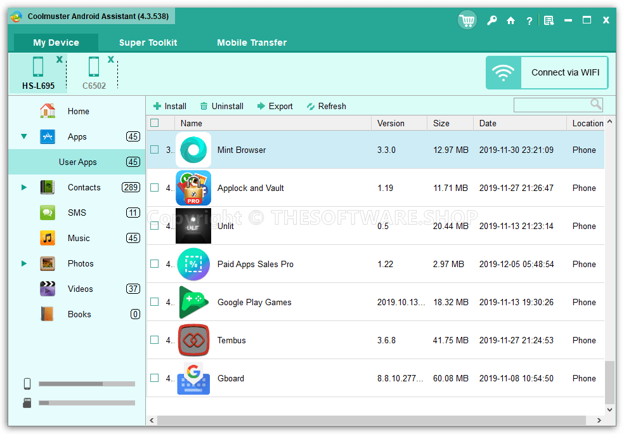Close the C6502 device tab
Image resolution: width=624 pixels, height=434 pixels.
110,60
